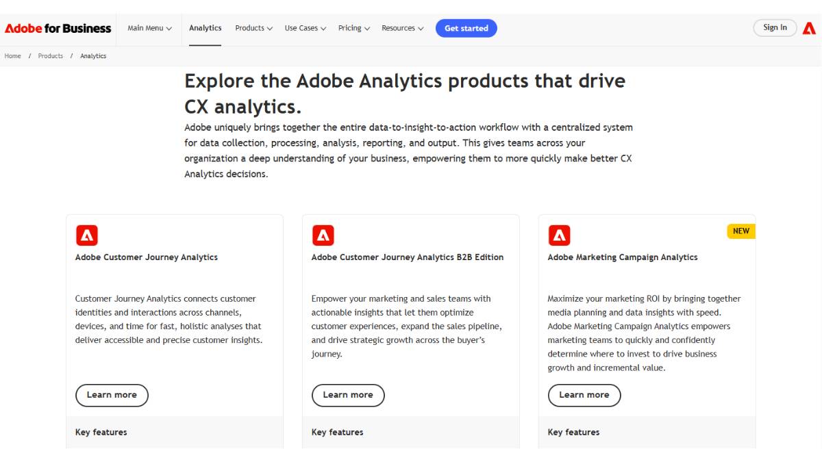The image size is (822, 462).
Task: Go to Home in the breadcrumb
Action: coord(13,56)
